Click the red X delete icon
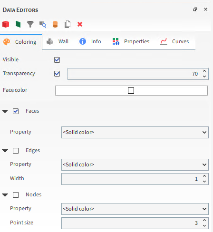This screenshot has height=232, width=213. click(80, 24)
